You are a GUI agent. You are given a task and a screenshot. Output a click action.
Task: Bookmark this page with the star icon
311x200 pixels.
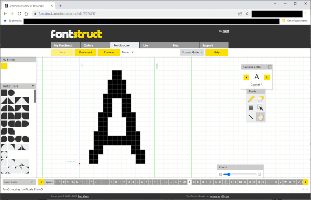pos(247,13)
